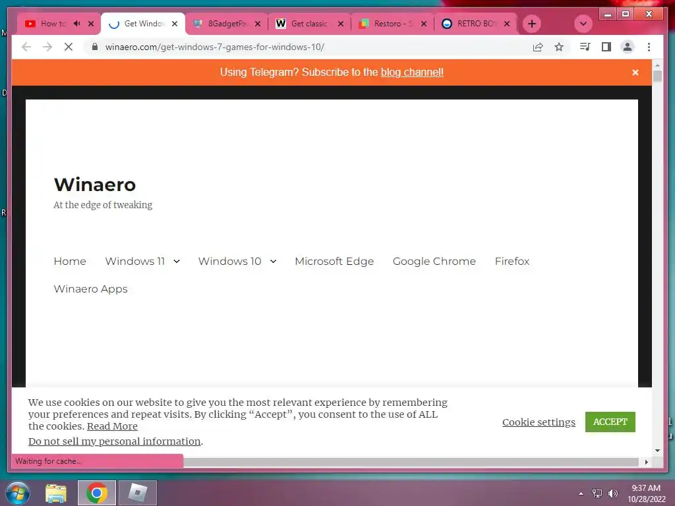Close the 'Get classic' tab

[341, 24]
